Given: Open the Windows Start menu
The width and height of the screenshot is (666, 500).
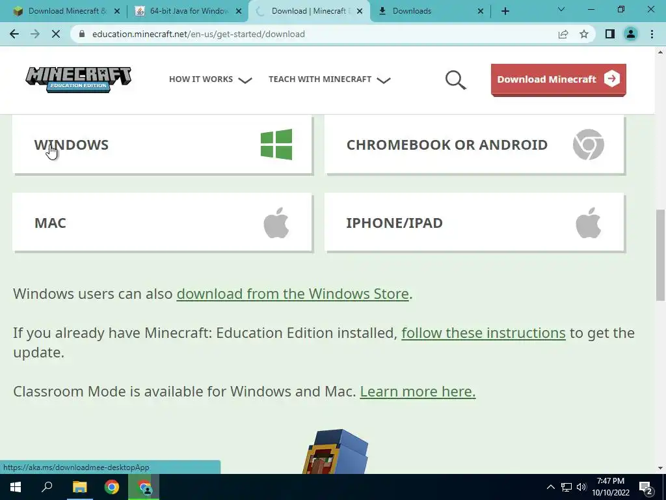Looking at the screenshot, I should 16,487.
